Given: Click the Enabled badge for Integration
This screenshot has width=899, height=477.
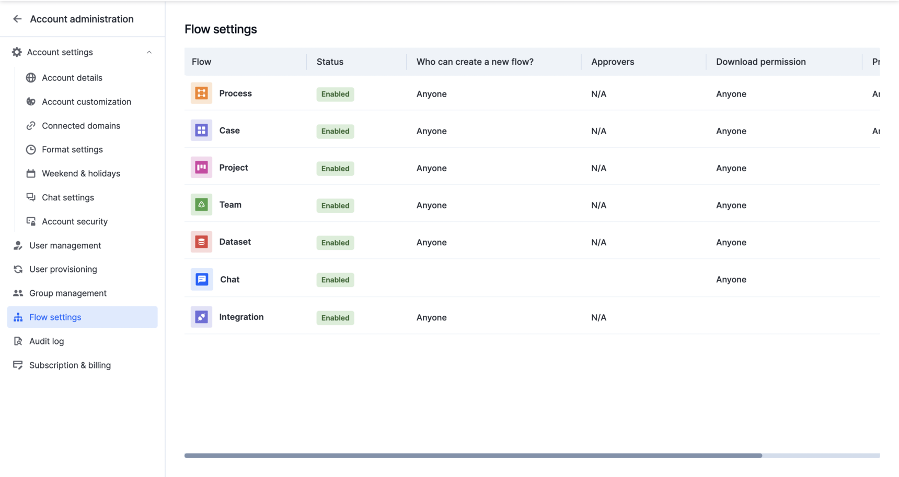Looking at the screenshot, I should (335, 318).
